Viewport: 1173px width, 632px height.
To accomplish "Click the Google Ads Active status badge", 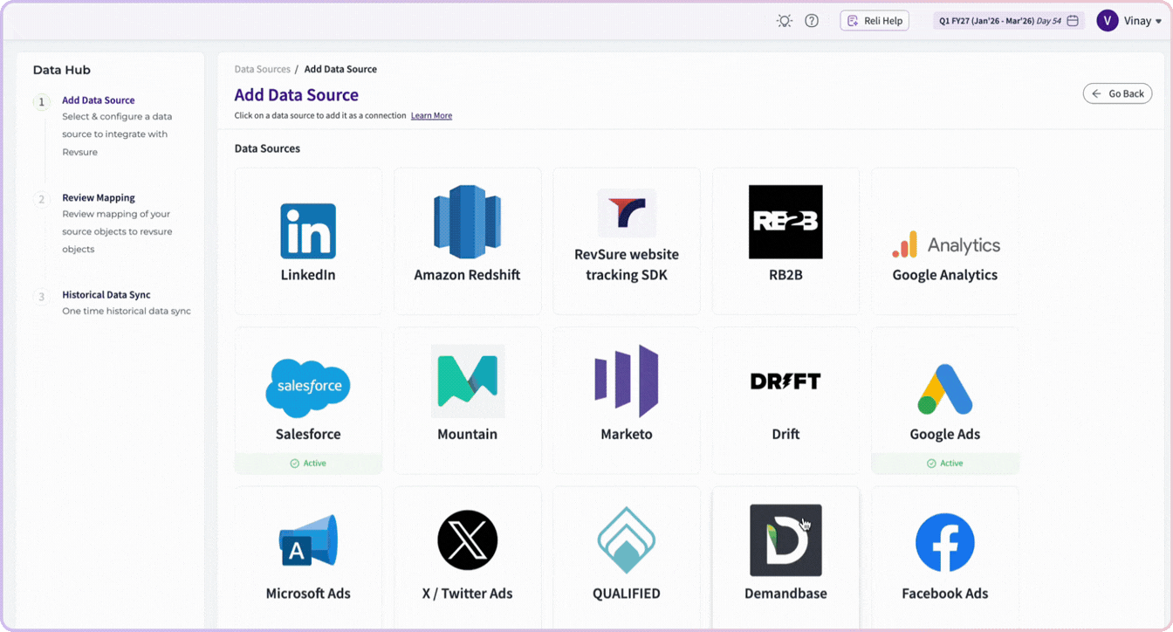I will pyautogui.click(x=945, y=464).
